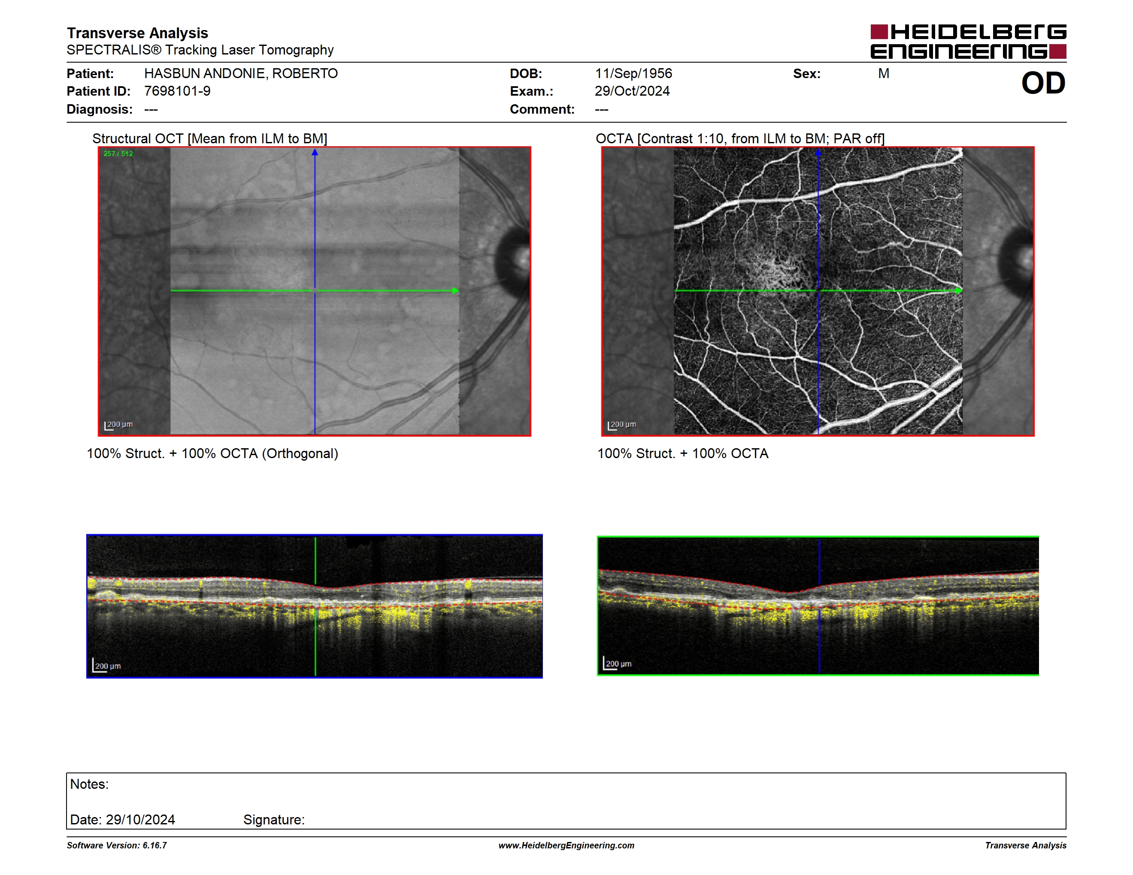Click 'SPECTRALIS® Tracking Laser Tomography' subtitle

pyautogui.click(x=200, y=50)
